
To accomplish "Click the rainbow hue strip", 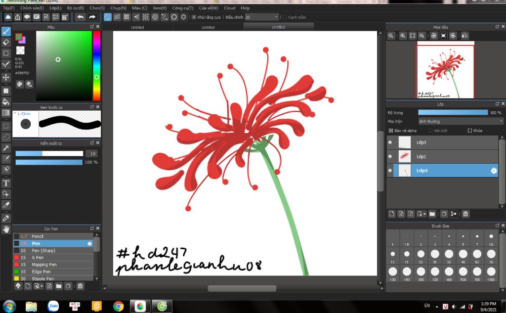I will coord(96,66).
